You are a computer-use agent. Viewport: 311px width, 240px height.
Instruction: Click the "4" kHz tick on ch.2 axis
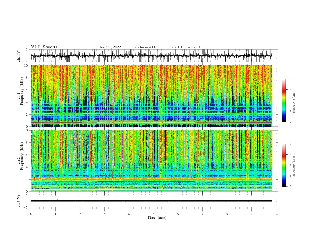(27, 167)
